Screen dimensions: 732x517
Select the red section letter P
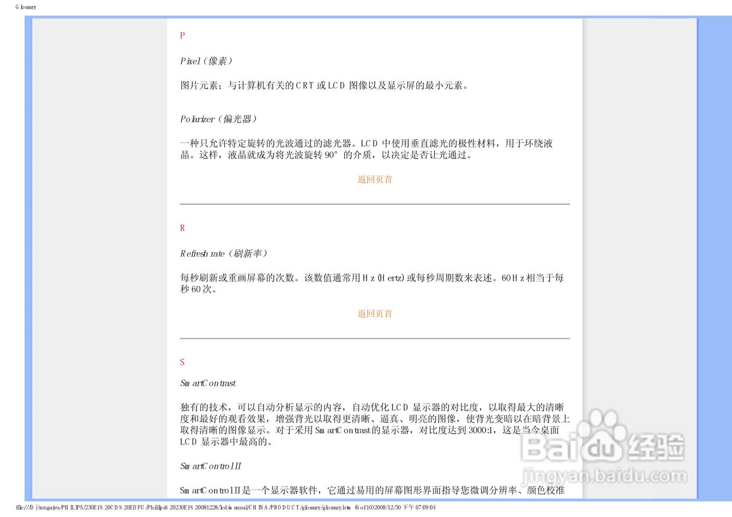pos(182,35)
